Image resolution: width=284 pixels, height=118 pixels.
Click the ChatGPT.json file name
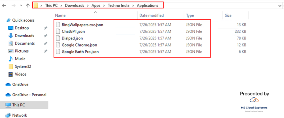pyautogui.click(x=73, y=31)
